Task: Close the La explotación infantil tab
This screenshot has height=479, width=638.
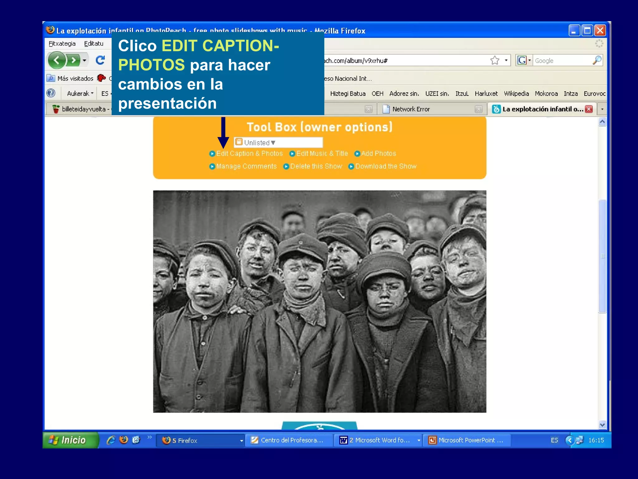Action: point(588,109)
